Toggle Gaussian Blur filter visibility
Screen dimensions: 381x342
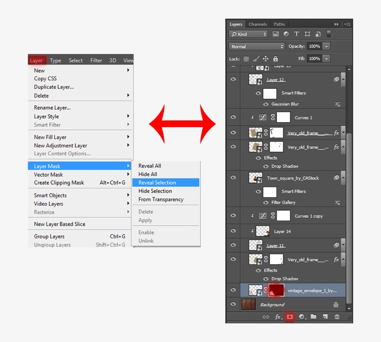coord(266,104)
